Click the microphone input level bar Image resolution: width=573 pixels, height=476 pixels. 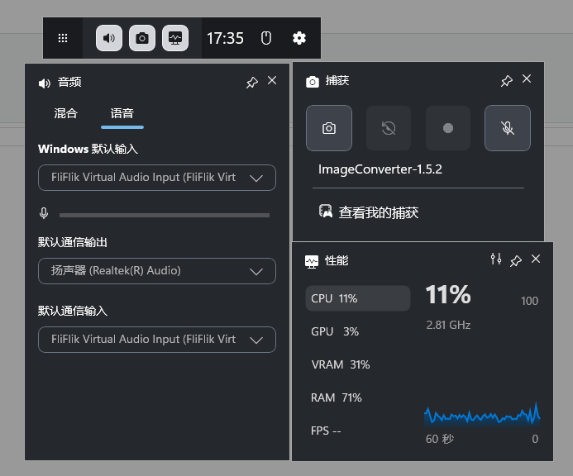165,215
